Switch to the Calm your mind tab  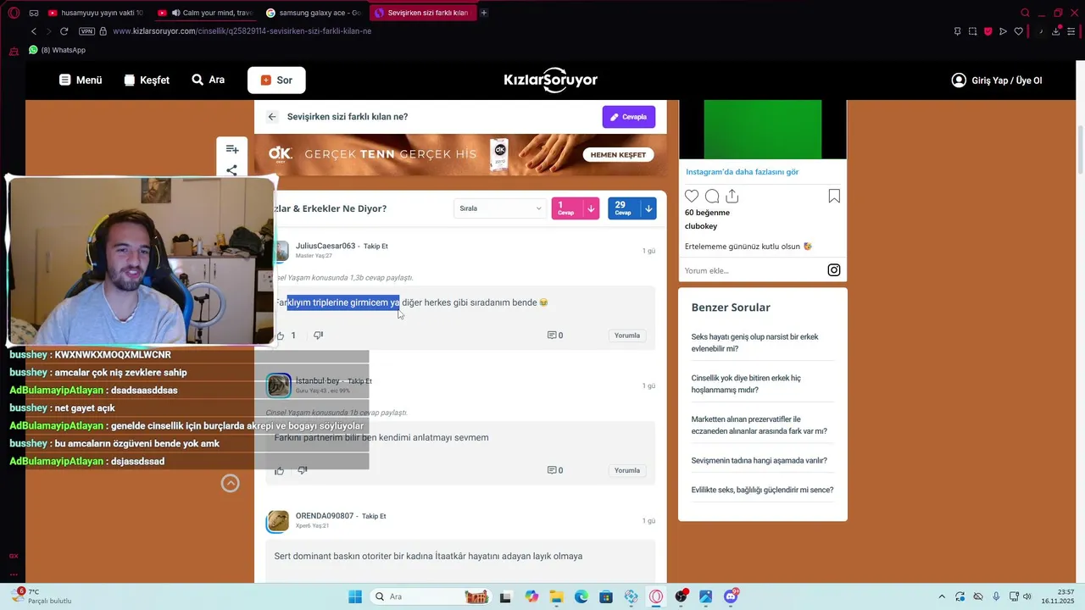[x=206, y=13]
